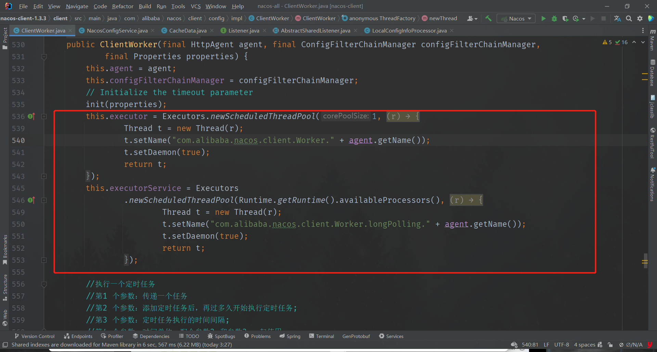Open Search Everywhere magnifier
657x352 pixels.
(x=629, y=18)
